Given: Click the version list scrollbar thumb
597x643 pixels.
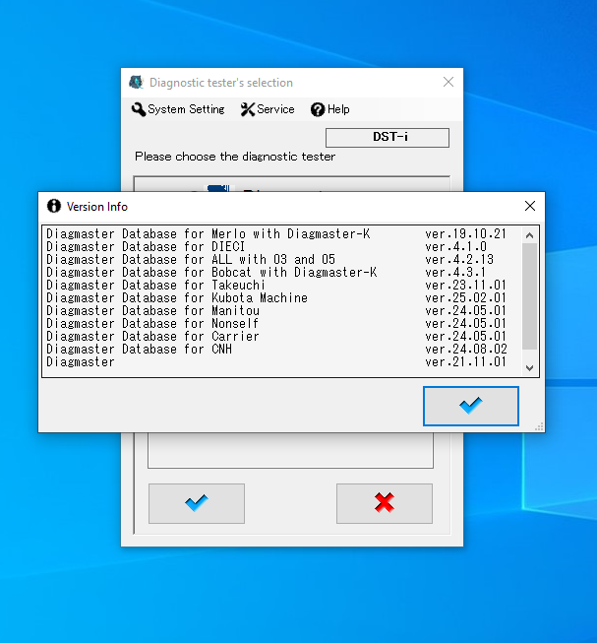Looking at the screenshot, I should click(x=530, y=295).
